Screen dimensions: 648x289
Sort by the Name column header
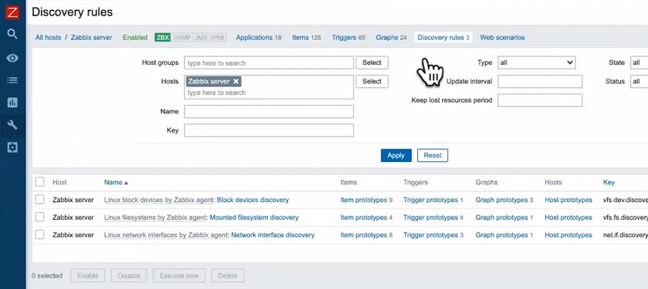point(113,182)
